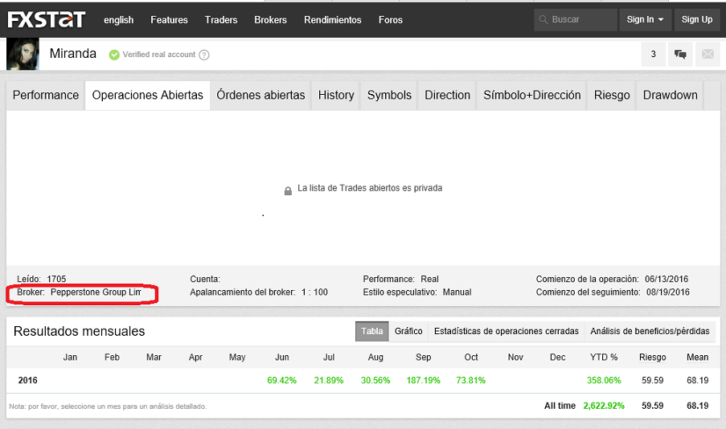The image size is (726, 429).
Task: Click the green verified checkmark icon
Action: (114, 55)
